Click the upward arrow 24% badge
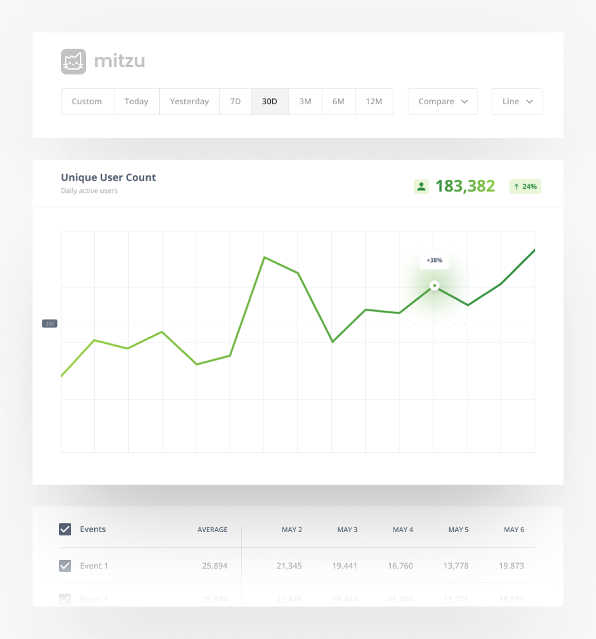This screenshot has height=639, width=596. [525, 186]
